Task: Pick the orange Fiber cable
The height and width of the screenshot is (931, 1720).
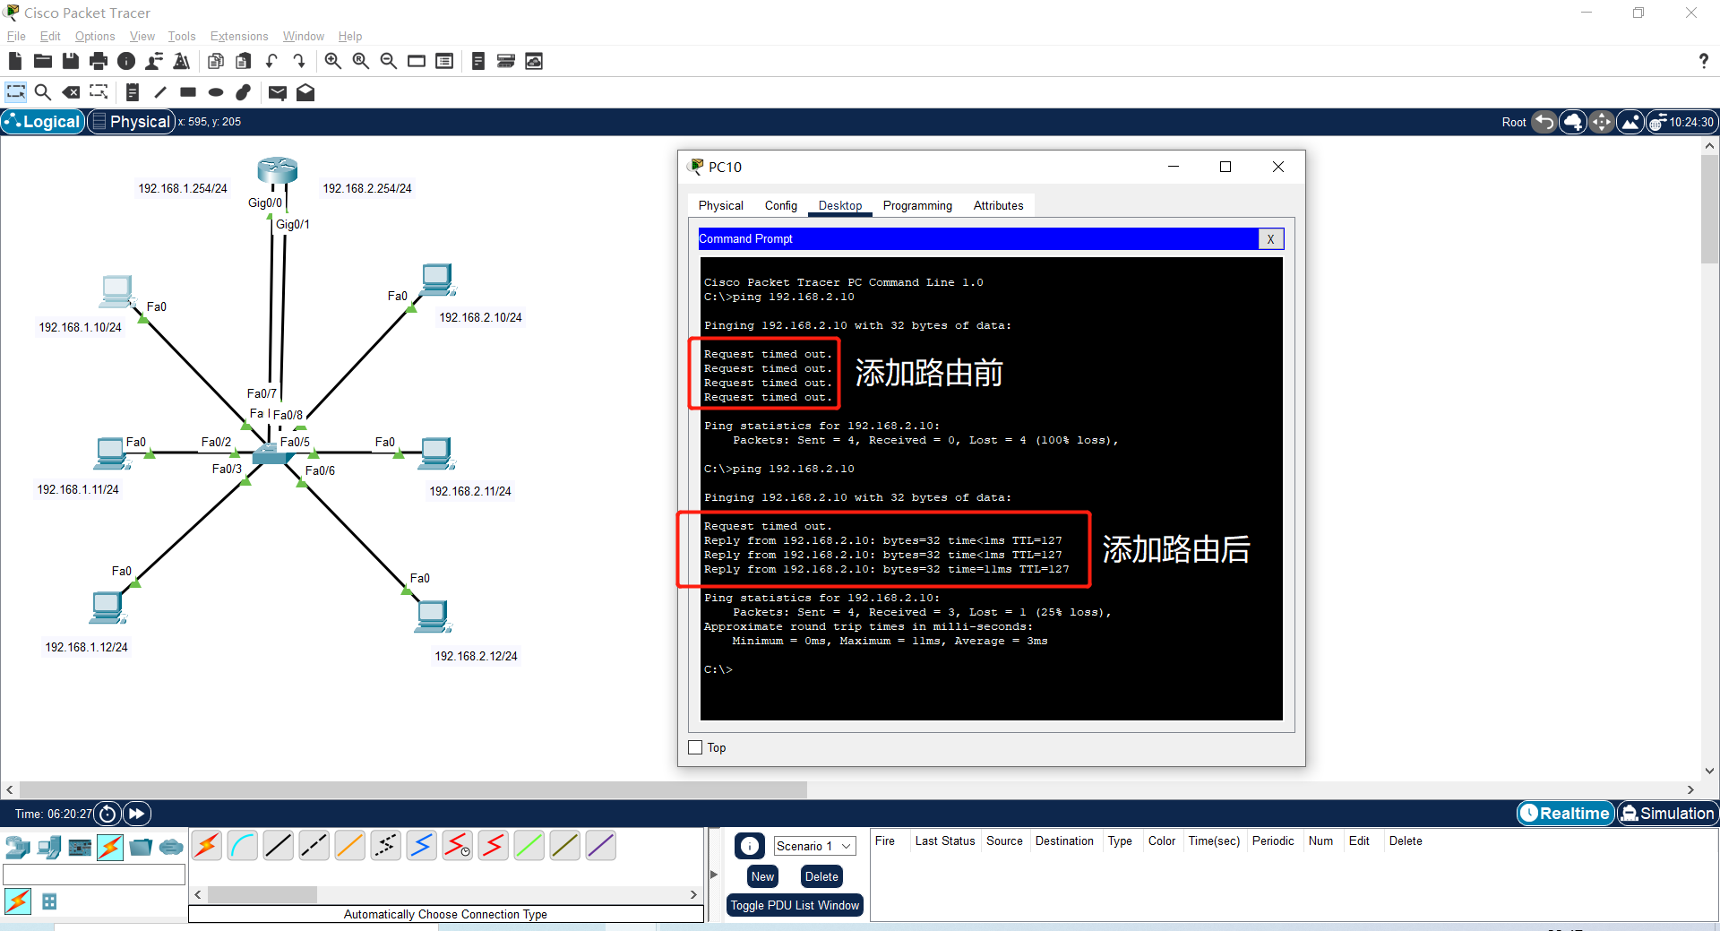Action: [350, 845]
